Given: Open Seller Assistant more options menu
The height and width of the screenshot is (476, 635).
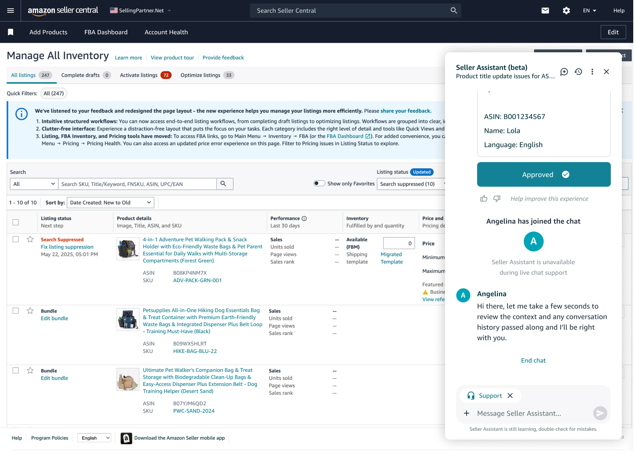Looking at the screenshot, I should (x=592, y=72).
